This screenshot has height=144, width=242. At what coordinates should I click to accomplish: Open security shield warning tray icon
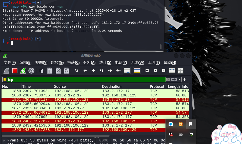[171, 134]
